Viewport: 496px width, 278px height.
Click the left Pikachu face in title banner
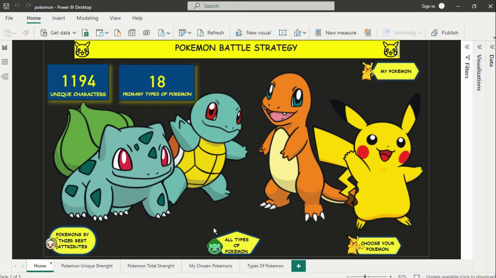82,50
